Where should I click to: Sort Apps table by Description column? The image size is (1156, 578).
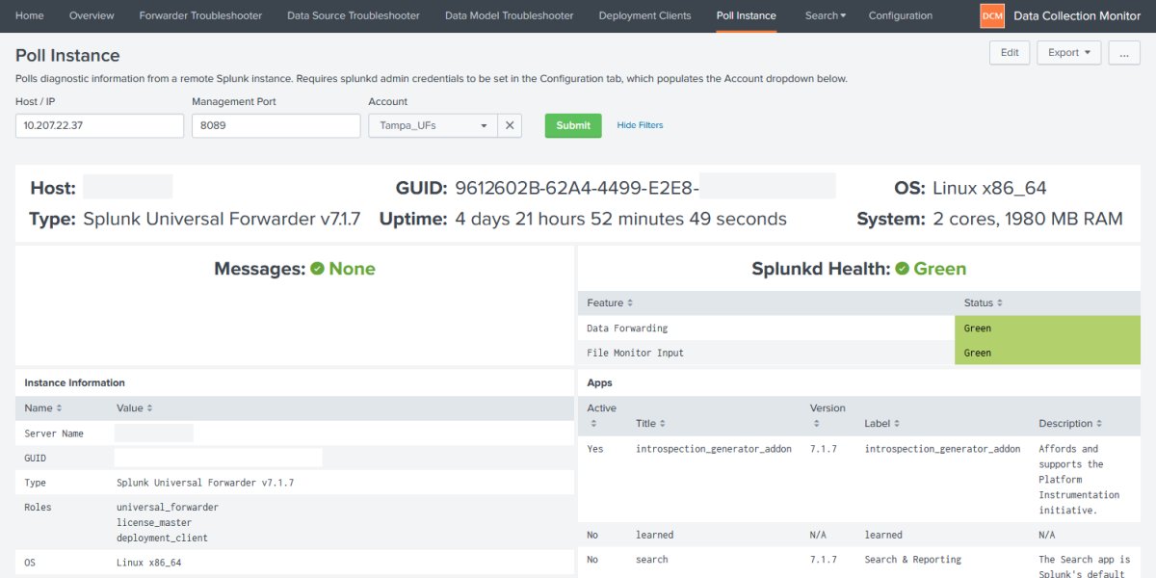[x=1070, y=424]
